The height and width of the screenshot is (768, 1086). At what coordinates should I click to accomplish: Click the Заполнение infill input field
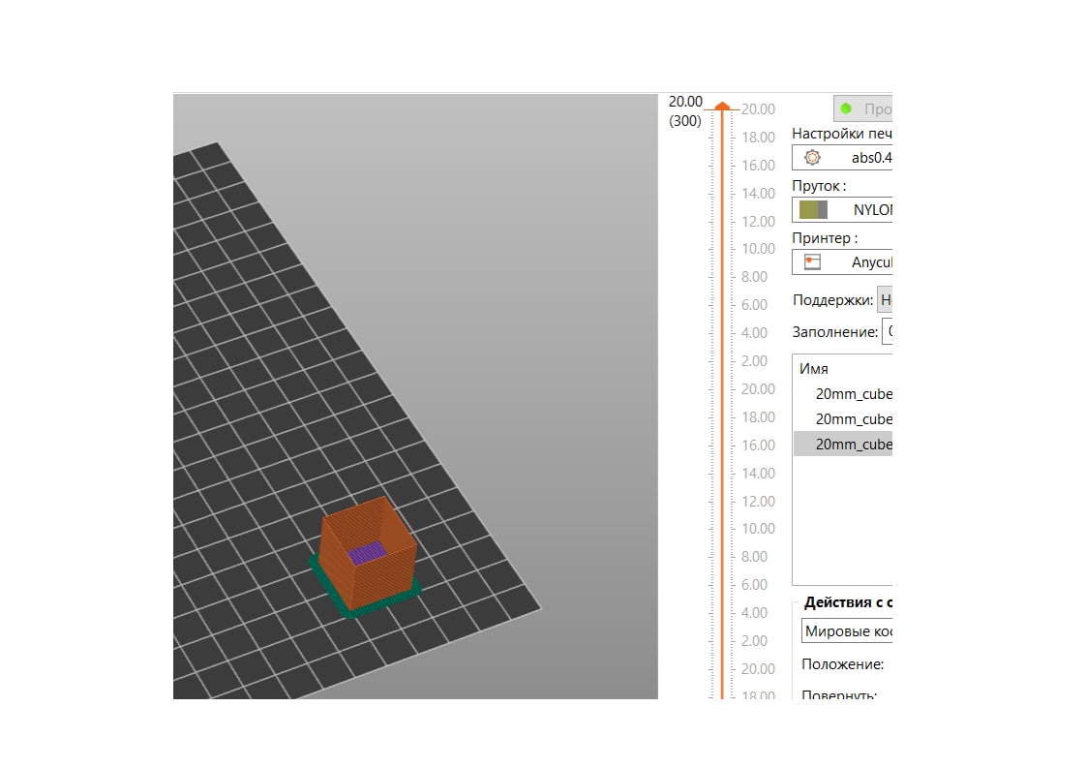[x=888, y=331]
